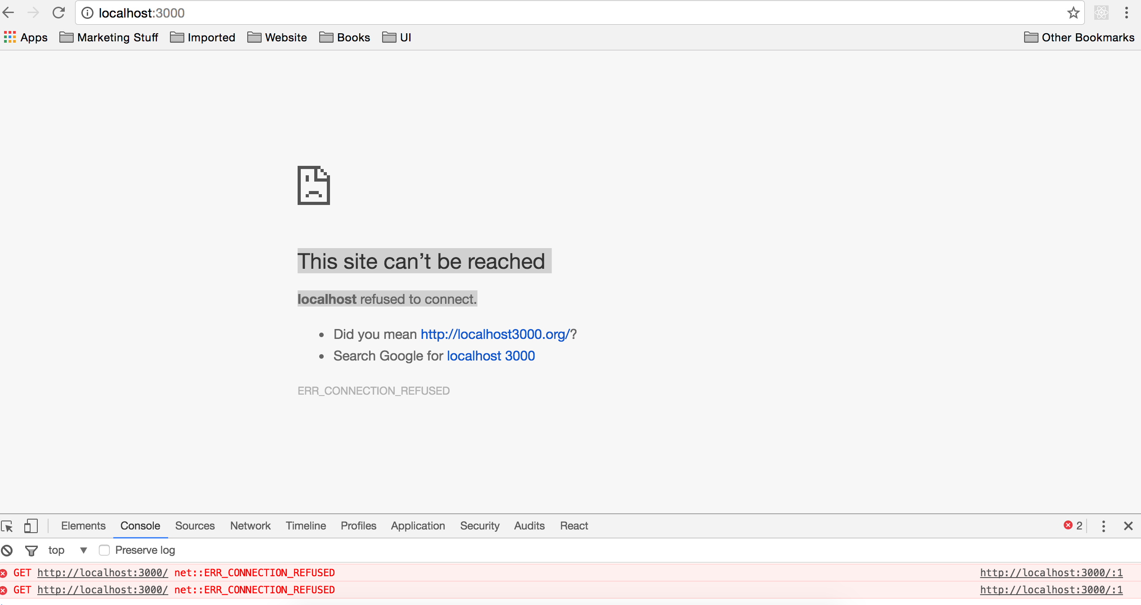This screenshot has width=1141, height=605.
Task: Open the Timeline tab
Action: click(x=306, y=525)
